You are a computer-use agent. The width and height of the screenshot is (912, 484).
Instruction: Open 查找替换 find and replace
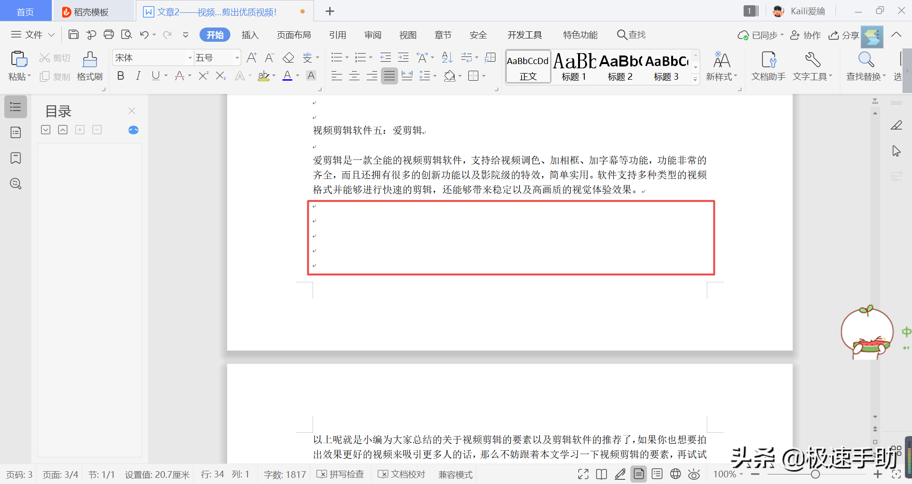point(866,66)
